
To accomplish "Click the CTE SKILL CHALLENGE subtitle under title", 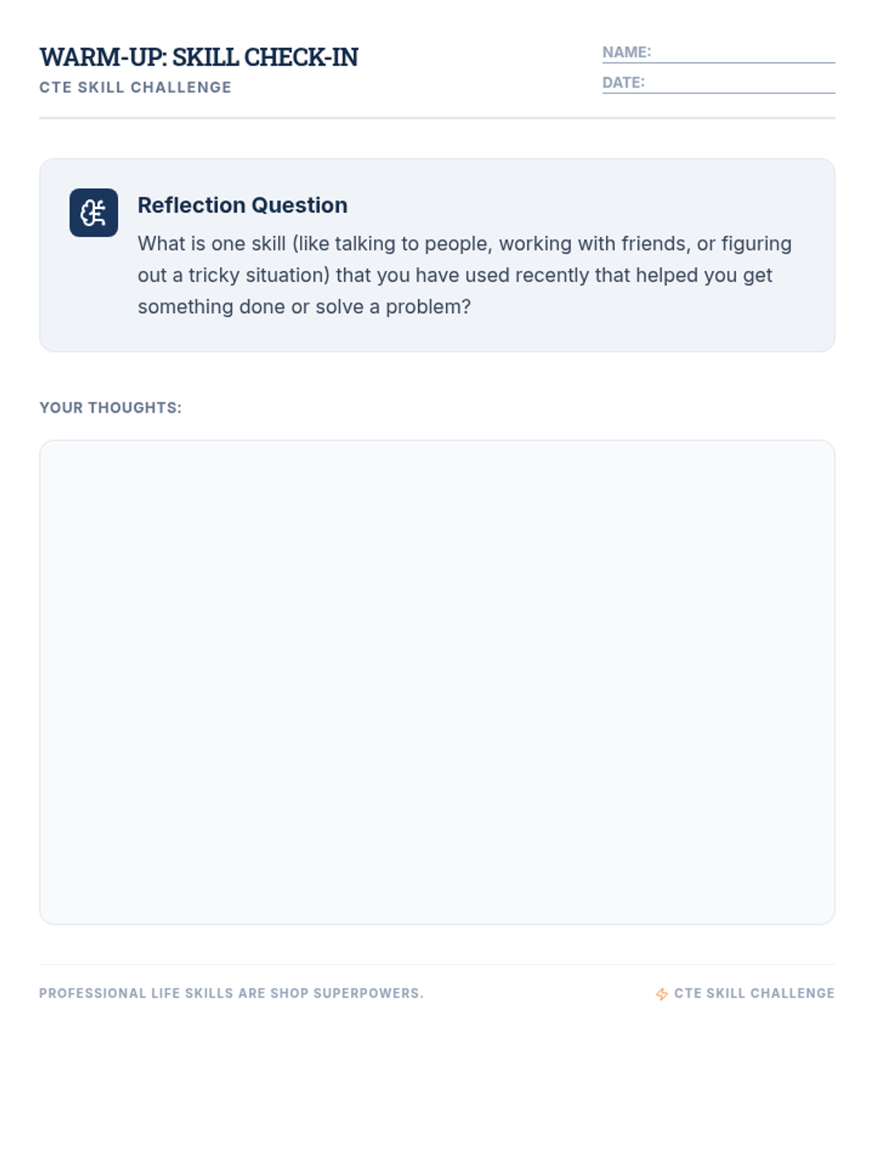I will point(135,87).
